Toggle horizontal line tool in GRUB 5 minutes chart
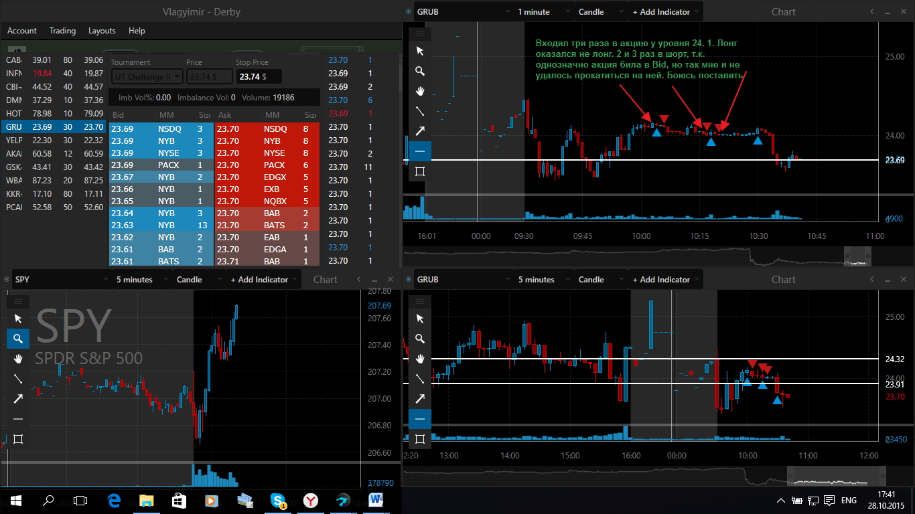 tap(420, 419)
